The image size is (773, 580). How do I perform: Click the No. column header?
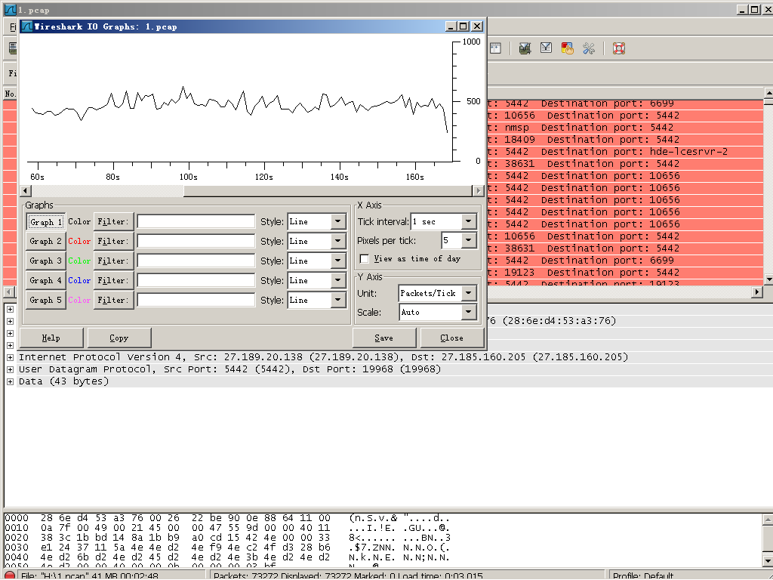(10, 93)
